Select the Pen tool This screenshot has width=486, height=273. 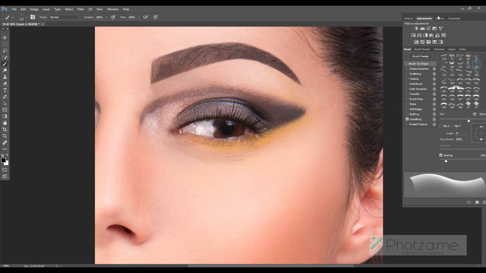[5, 97]
